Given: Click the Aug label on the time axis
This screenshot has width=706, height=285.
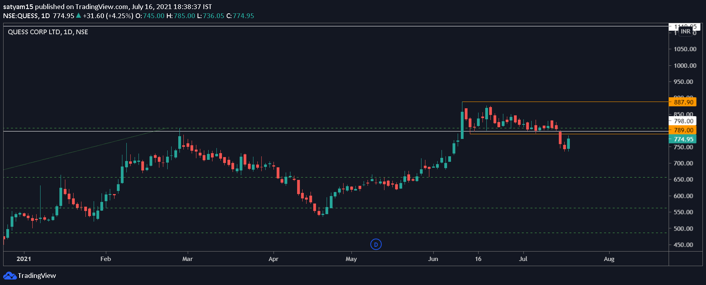Looking at the screenshot, I should click(609, 259).
